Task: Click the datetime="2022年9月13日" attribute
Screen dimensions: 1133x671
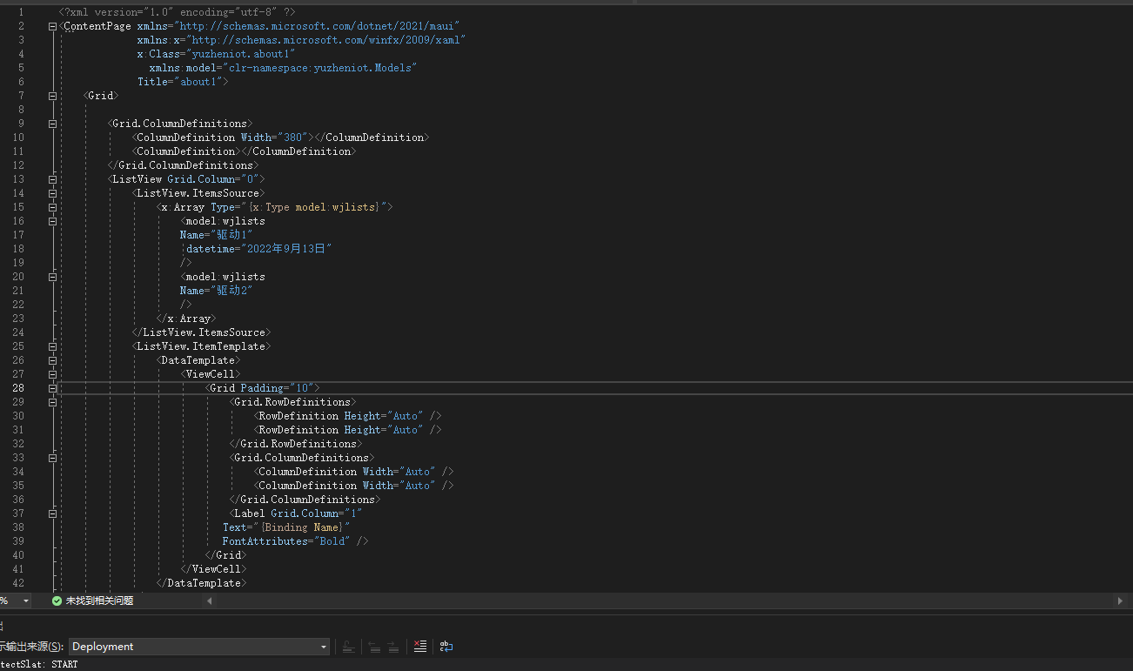Action: pyautogui.click(x=259, y=249)
